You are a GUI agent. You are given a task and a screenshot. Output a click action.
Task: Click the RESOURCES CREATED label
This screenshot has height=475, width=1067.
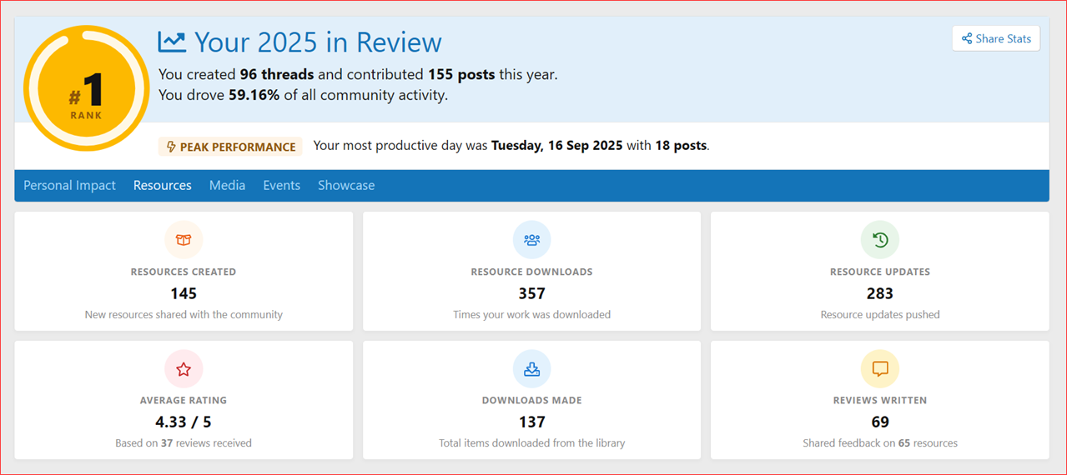[x=184, y=272]
